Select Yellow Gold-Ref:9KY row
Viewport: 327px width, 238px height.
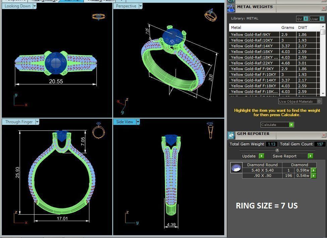pyautogui.click(x=274, y=35)
